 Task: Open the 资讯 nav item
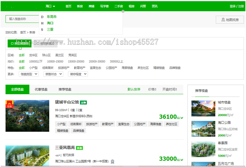click(155, 6)
